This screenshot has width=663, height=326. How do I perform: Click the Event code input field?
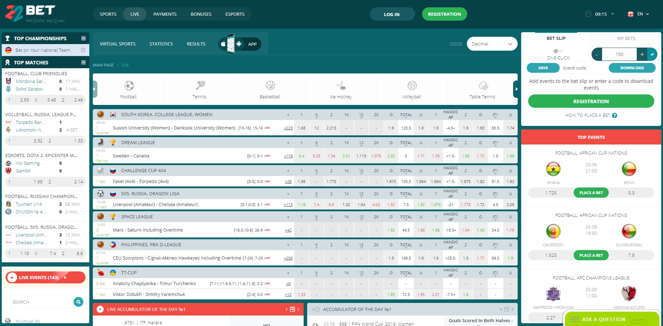[x=584, y=68]
